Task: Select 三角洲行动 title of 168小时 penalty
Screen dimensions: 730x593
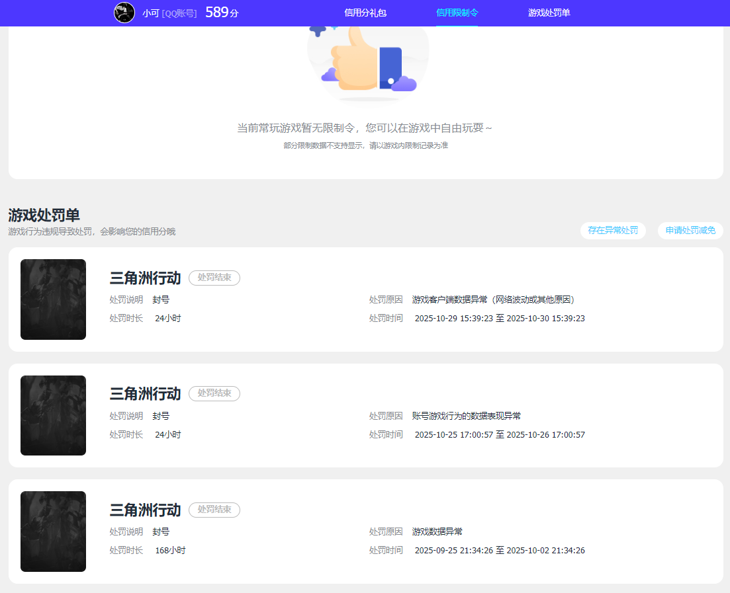Action: [145, 510]
